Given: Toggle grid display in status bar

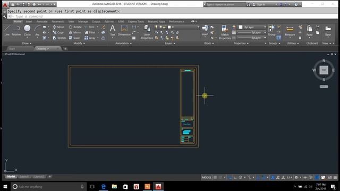Looking at the screenshot, I should click(x=215, y=177).
